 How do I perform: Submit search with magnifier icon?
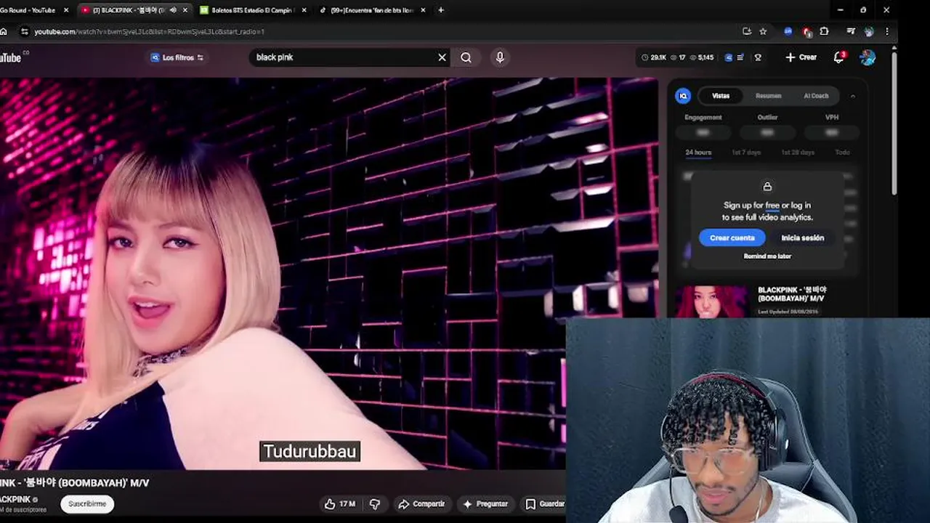[466, 57]
